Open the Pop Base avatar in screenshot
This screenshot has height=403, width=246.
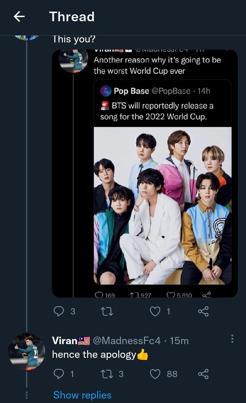pos(106,91)
